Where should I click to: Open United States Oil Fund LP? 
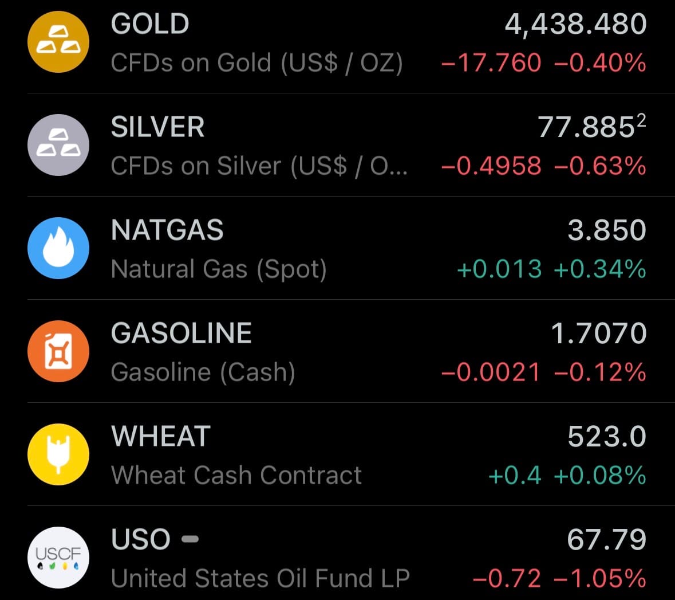point(260,578)
